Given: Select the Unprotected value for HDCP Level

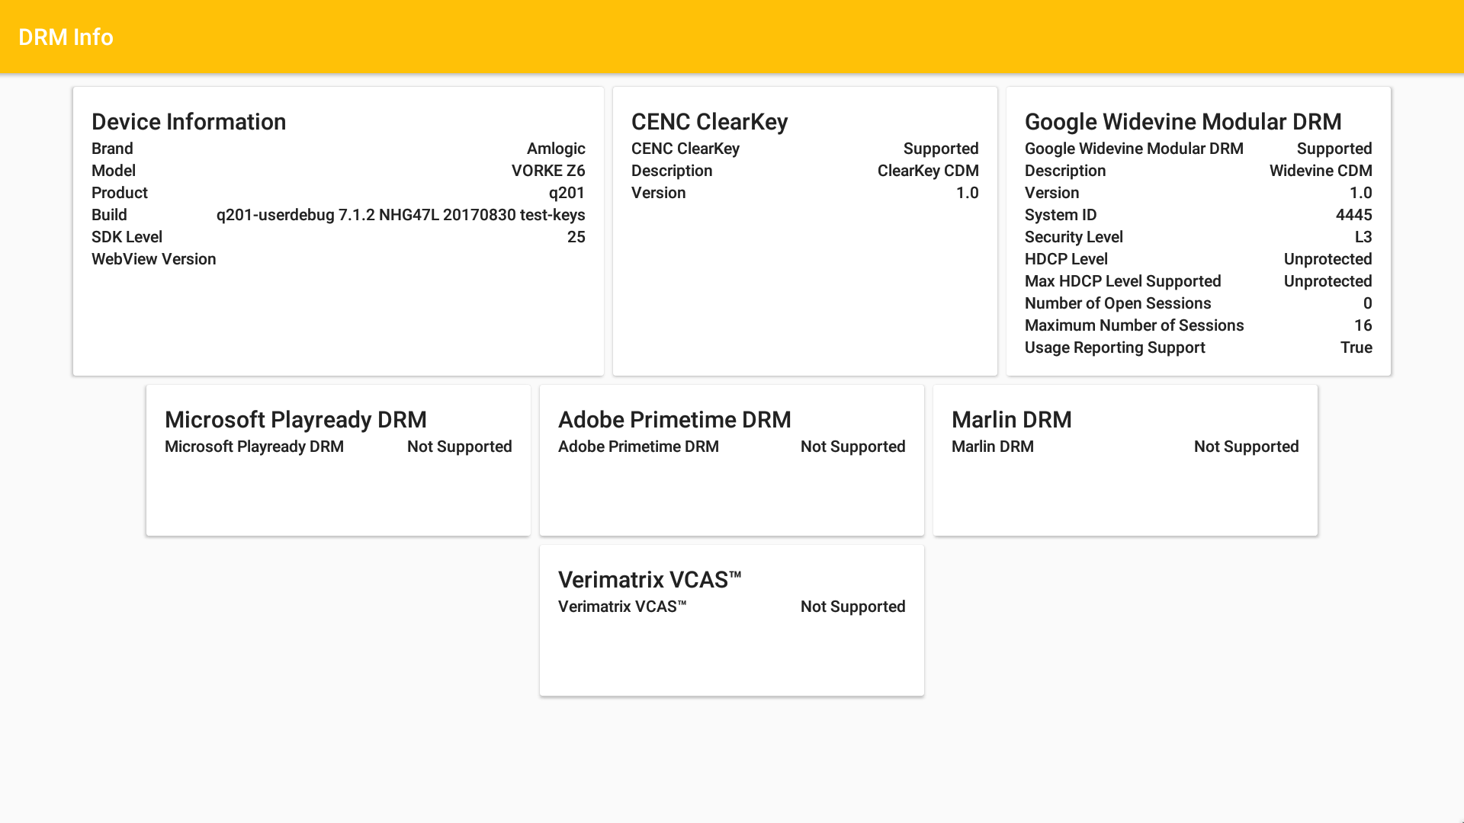Looking at the screenshot, I should (1328, 259).
